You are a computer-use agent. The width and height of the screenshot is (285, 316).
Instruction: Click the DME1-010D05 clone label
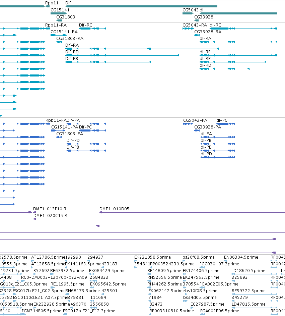click(x=114, y=209)
